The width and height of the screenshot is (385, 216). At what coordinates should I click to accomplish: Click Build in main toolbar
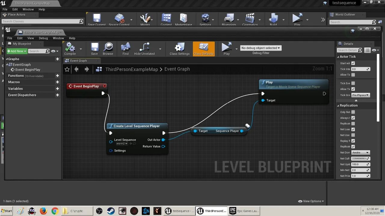pos(273,20)
